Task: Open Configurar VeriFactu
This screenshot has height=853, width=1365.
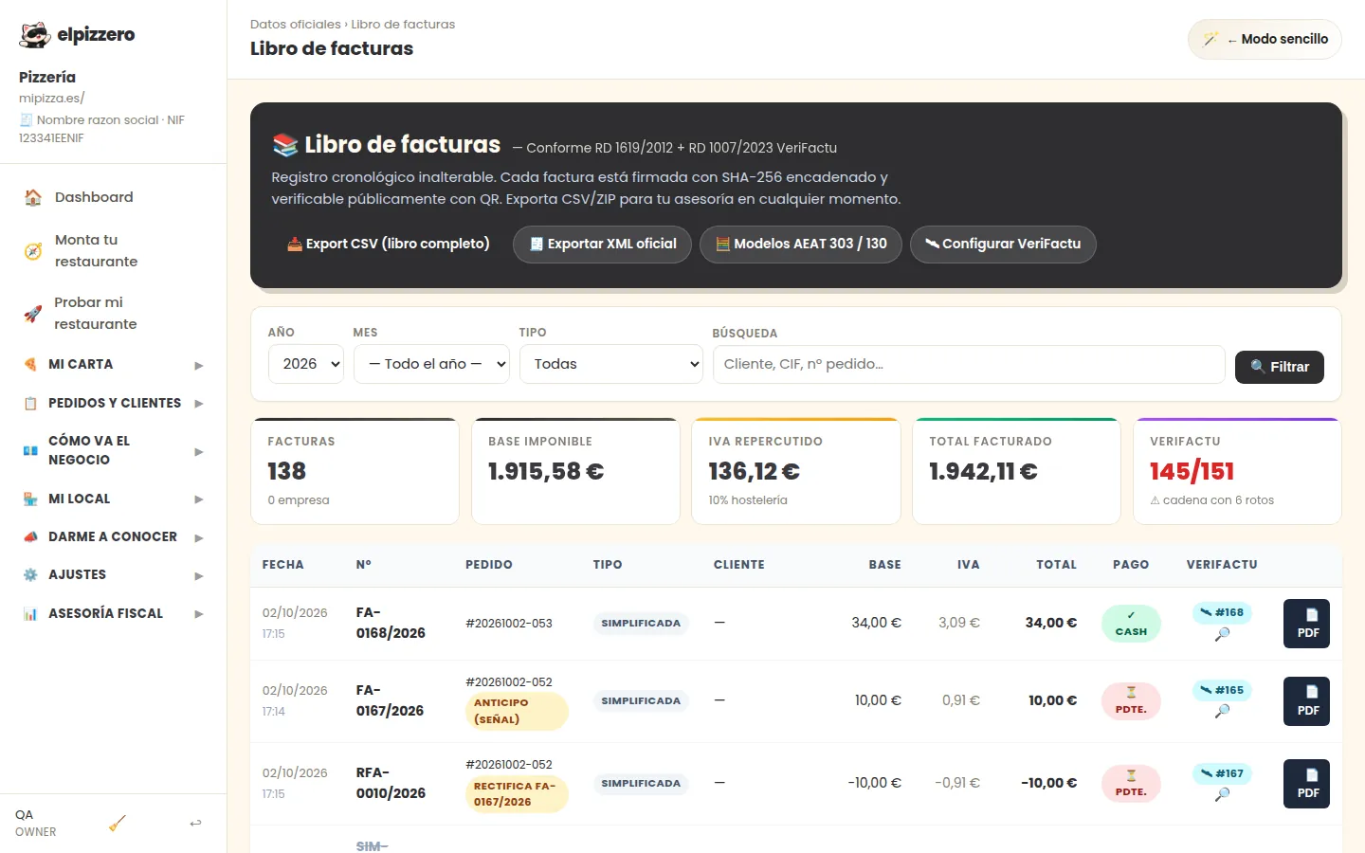Action: [x=1003, y=244]
